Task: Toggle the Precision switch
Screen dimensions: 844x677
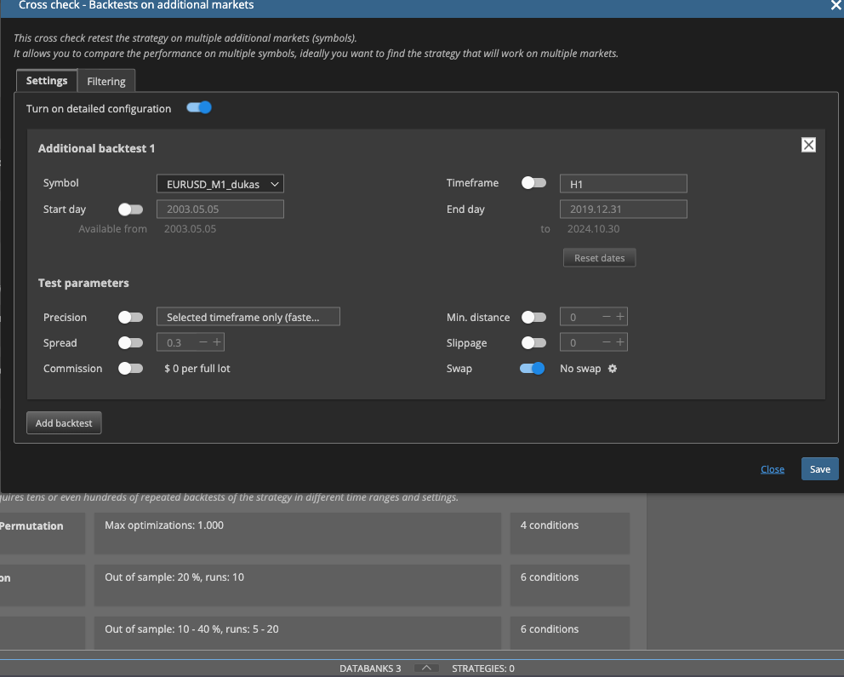Action: click(x=131, y=317)
